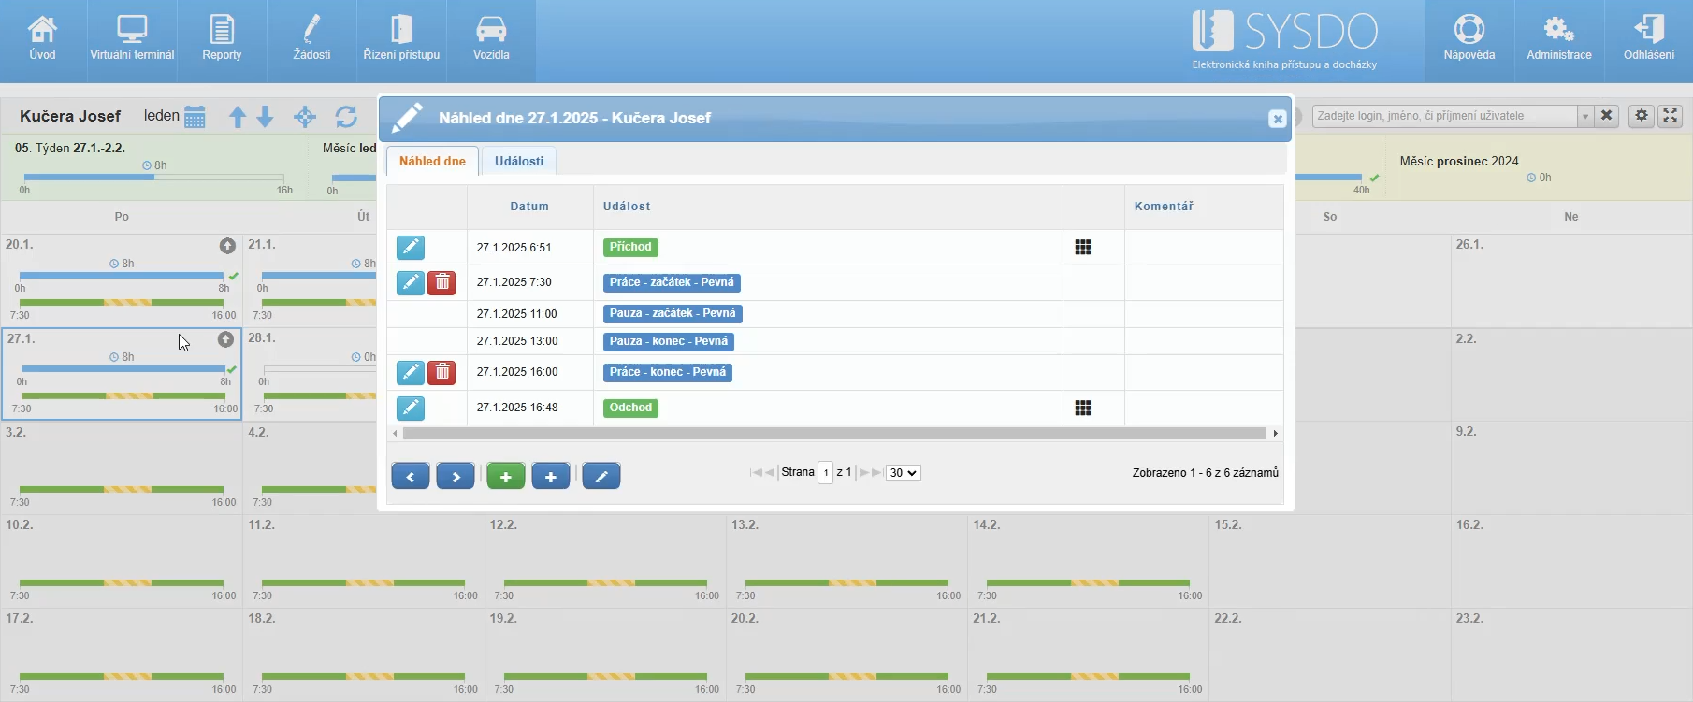Toggle fullscreen calendar view
Screen dimensions: 1693x702
pyautogui.click(x=1671, y=116)
